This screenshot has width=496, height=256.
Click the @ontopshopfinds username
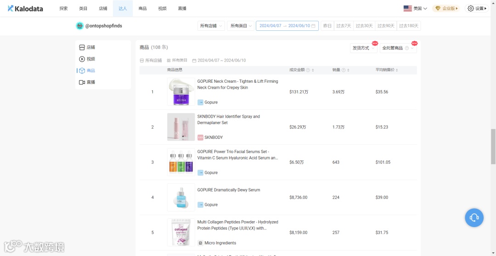pos(103,26)
